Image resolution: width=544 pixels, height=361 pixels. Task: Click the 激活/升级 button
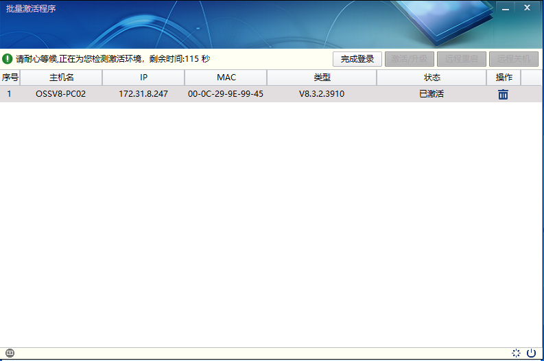[x=410, y=59]
